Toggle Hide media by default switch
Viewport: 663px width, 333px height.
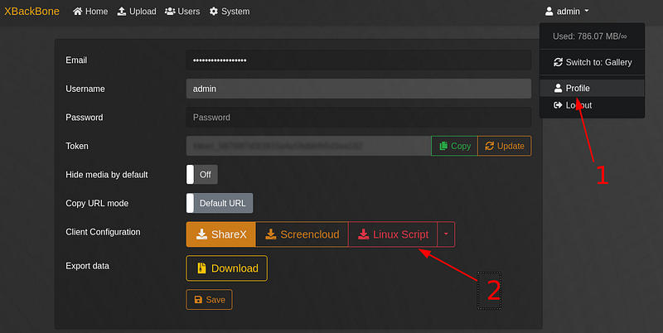coord(202,175)
